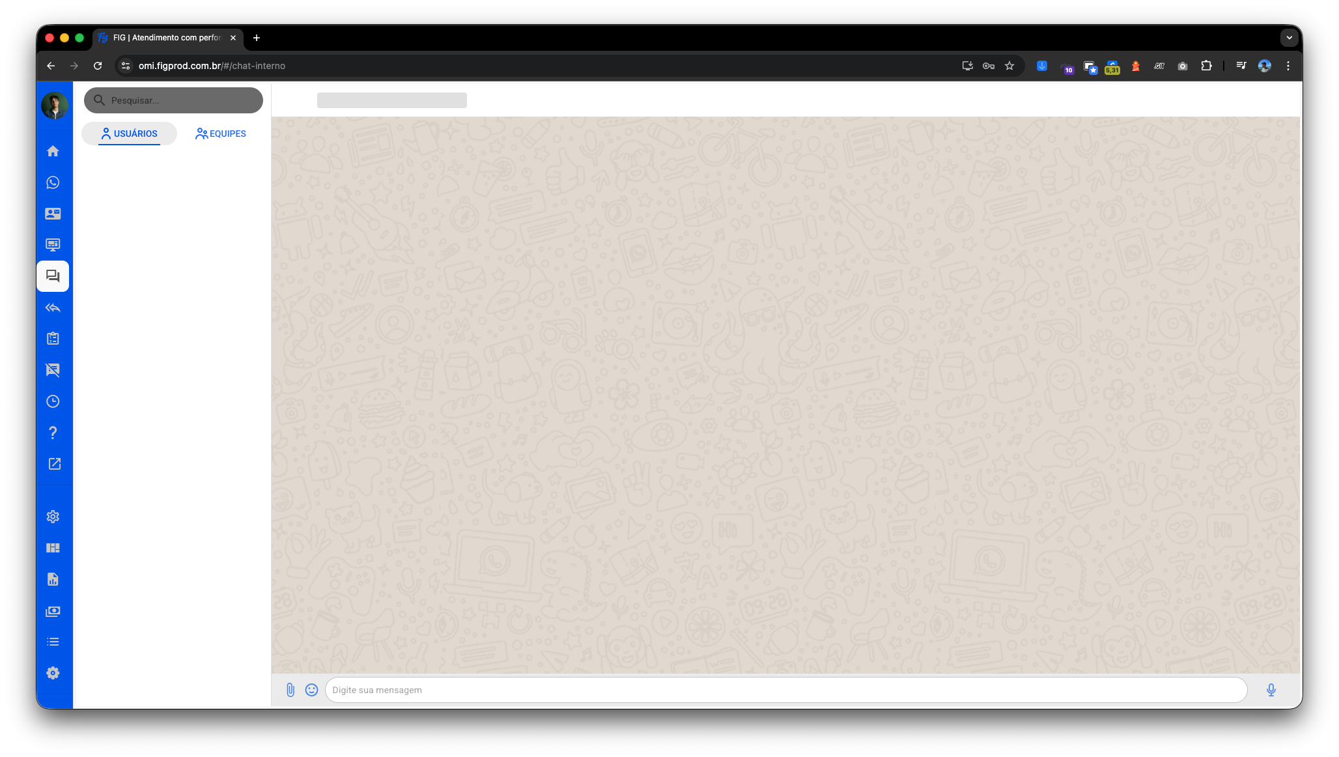The height and width of the screenshot is (757, 1339).
Task: Click the question mark help icon
Action: (53, 433)
